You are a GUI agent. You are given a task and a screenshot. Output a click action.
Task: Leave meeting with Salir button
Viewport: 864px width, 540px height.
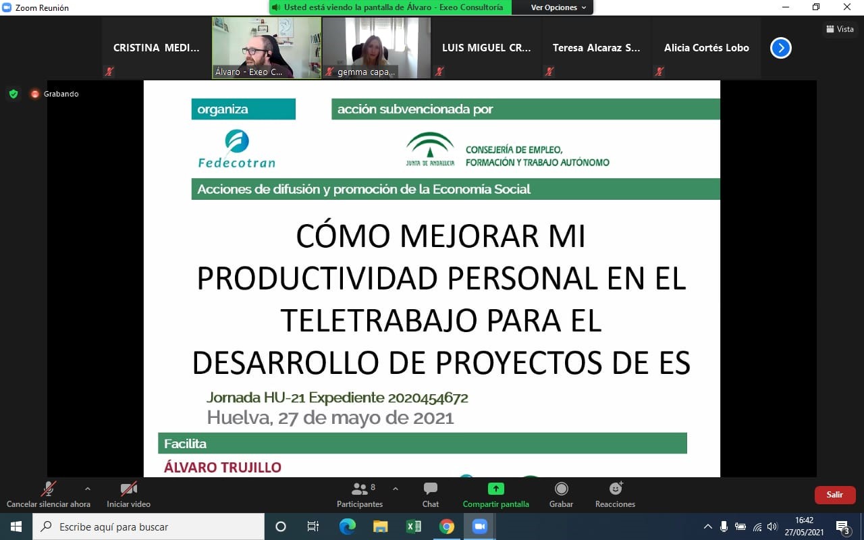[835, 495]
